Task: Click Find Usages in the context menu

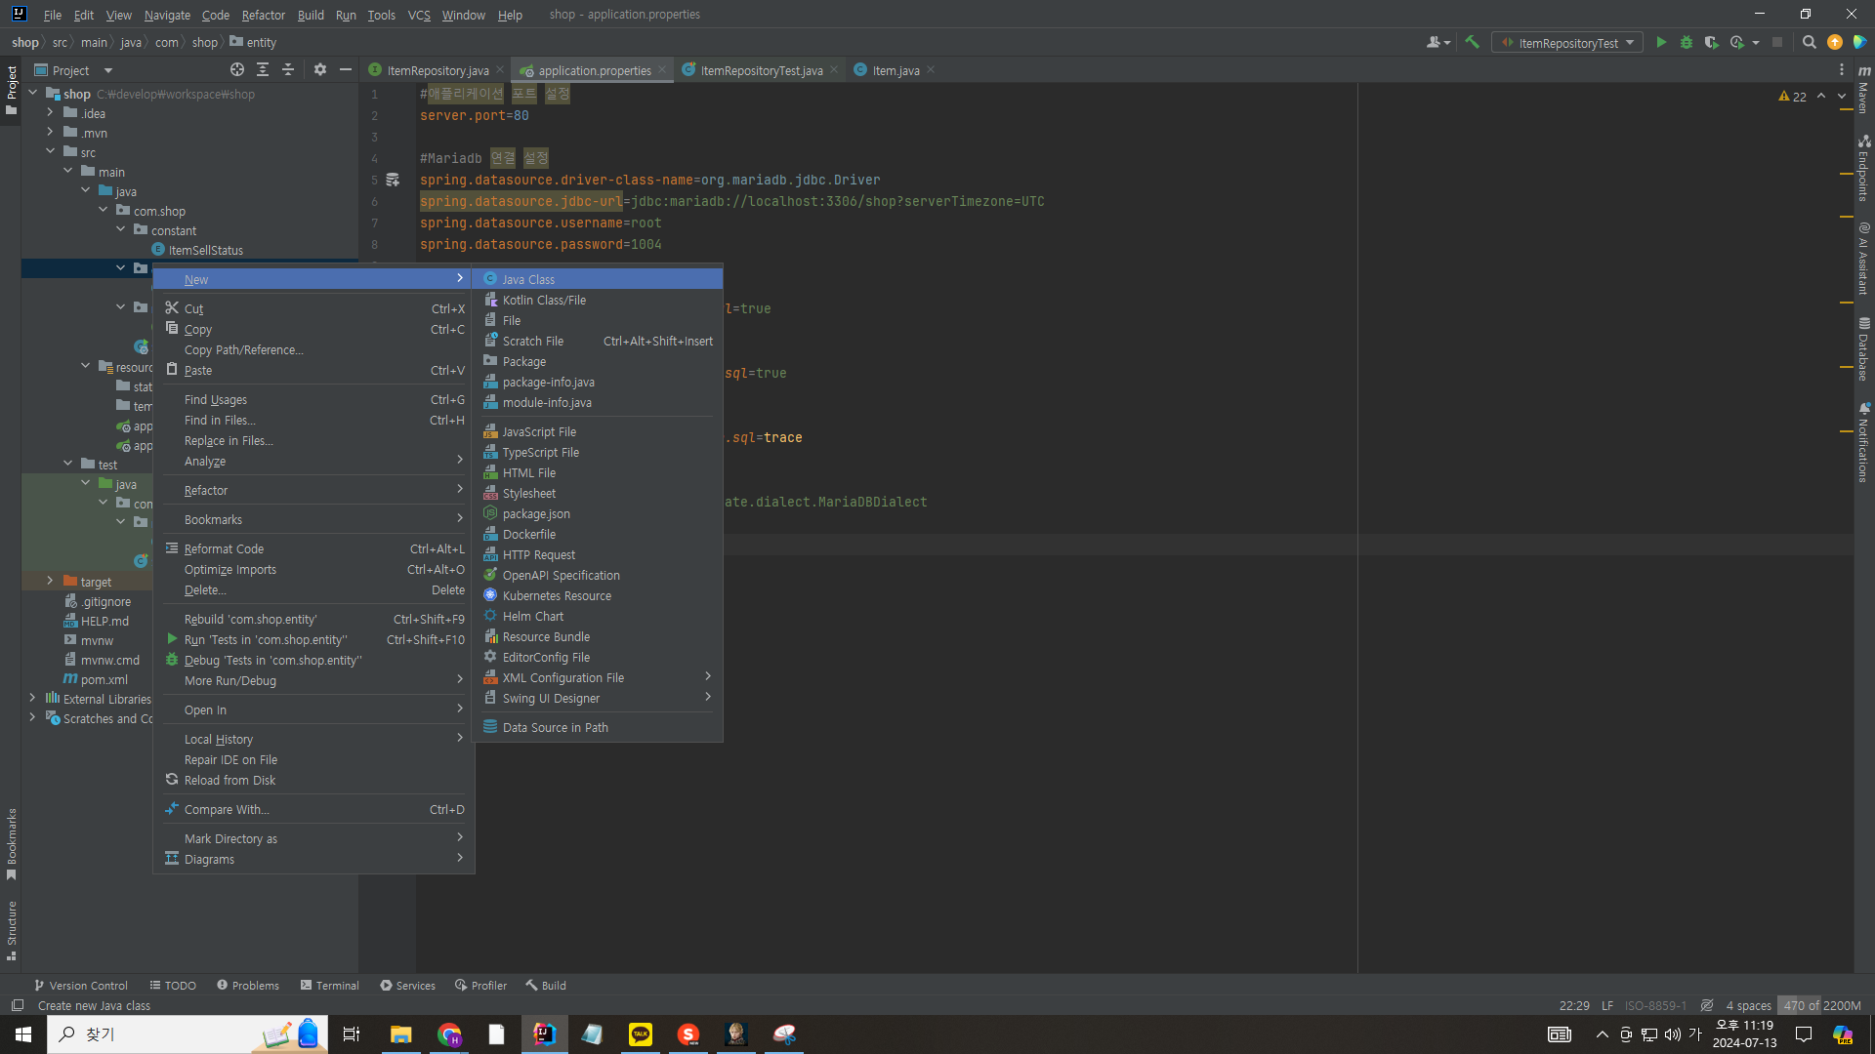Action: [x=313, y=399]
